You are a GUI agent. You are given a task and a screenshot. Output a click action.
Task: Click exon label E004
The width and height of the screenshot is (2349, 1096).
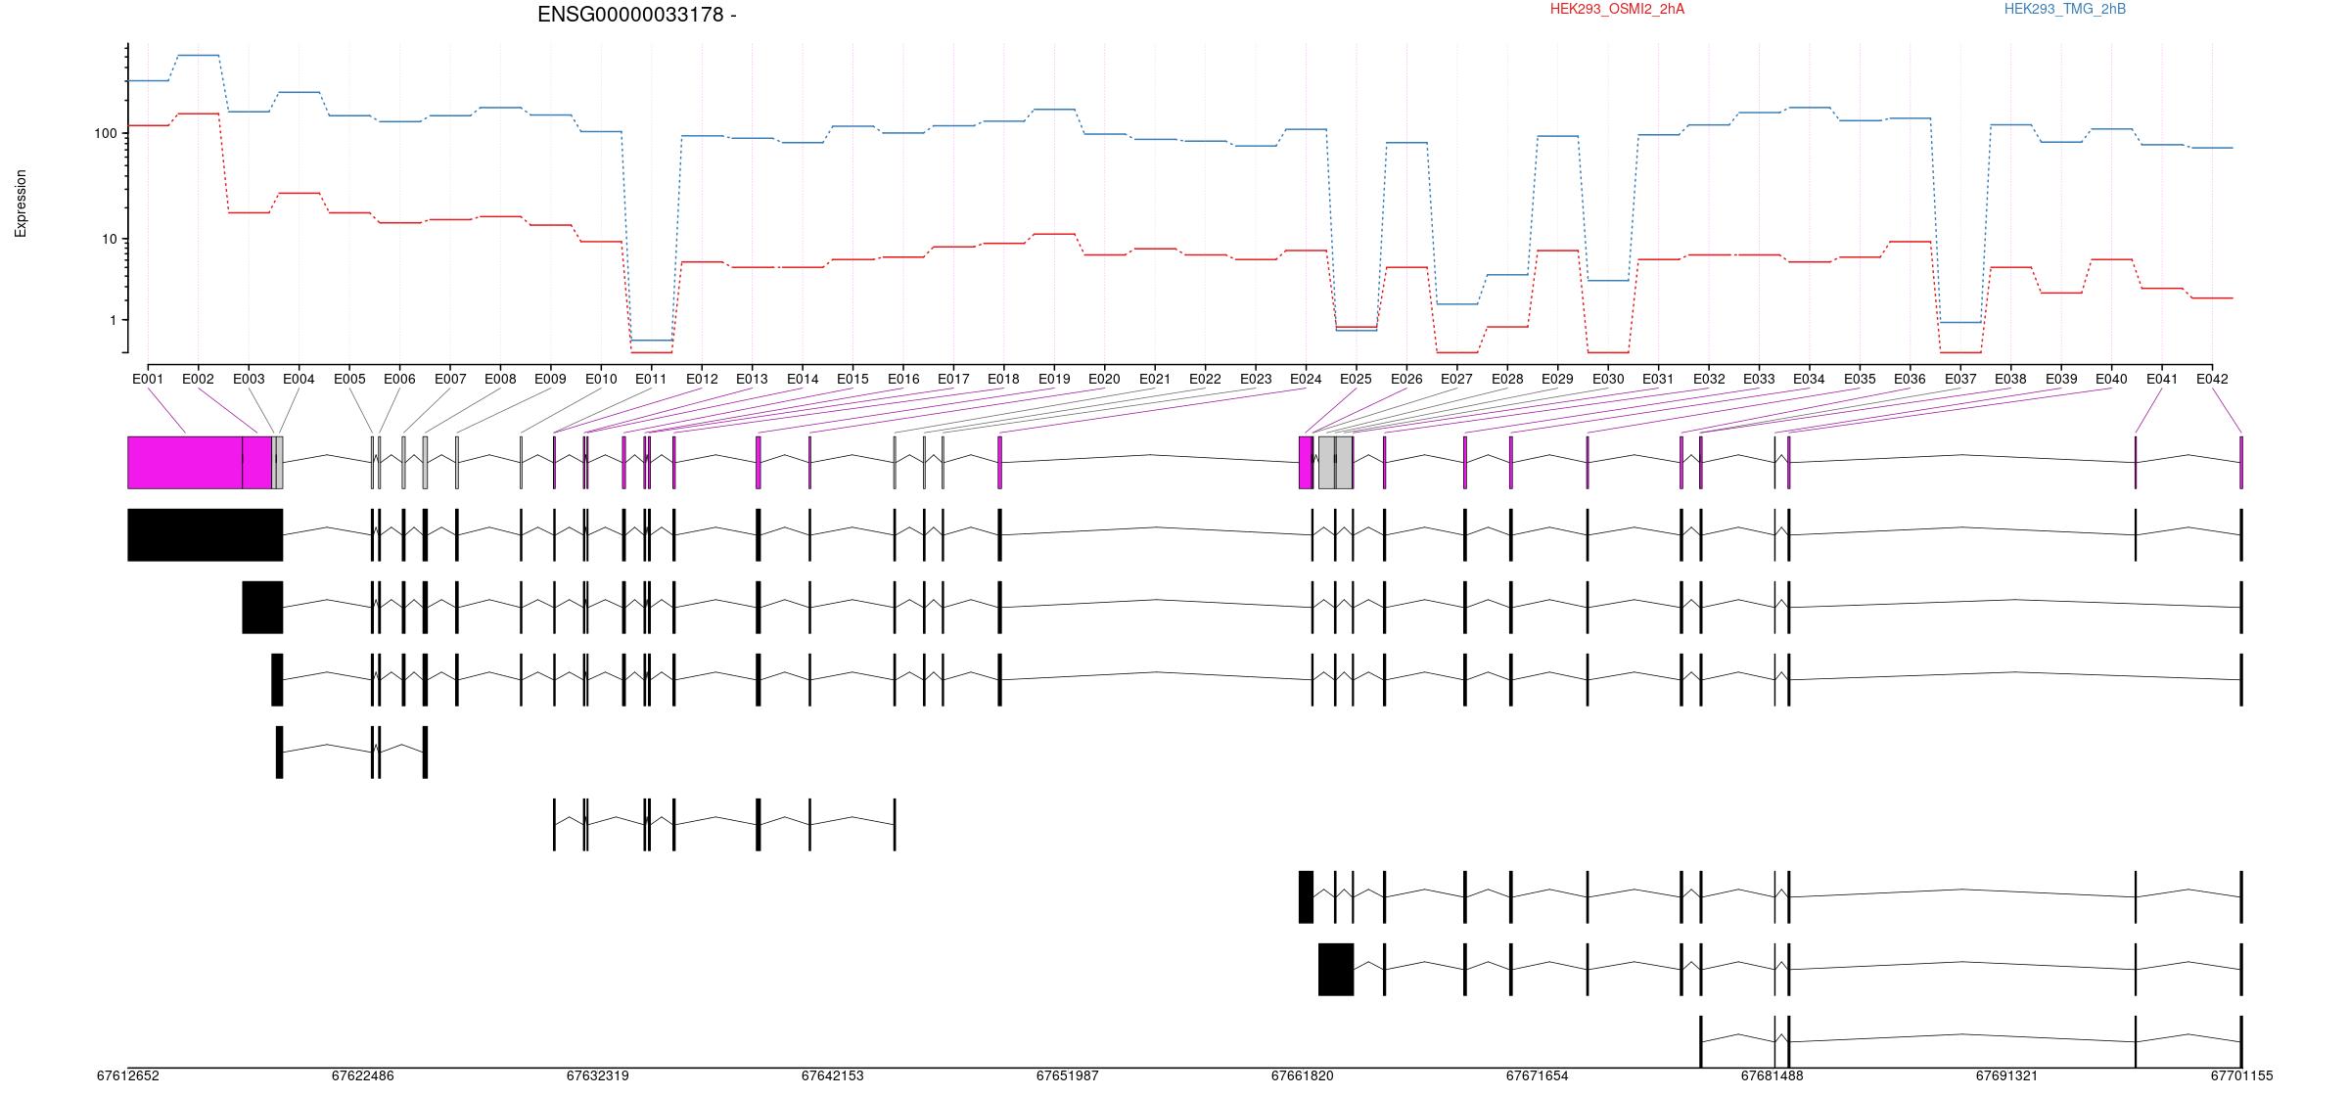299,379
